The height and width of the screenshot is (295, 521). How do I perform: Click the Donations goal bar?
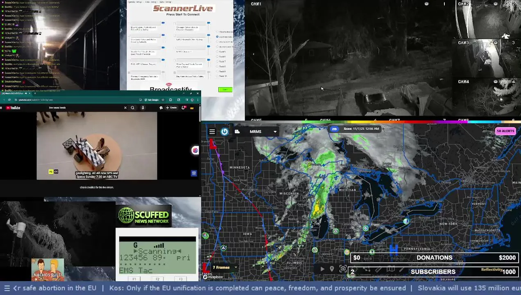tap(435, 258)
